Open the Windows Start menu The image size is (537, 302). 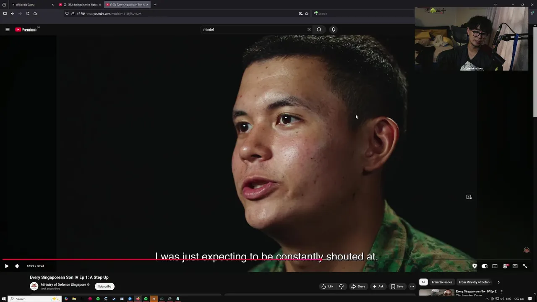click(4, 299)
